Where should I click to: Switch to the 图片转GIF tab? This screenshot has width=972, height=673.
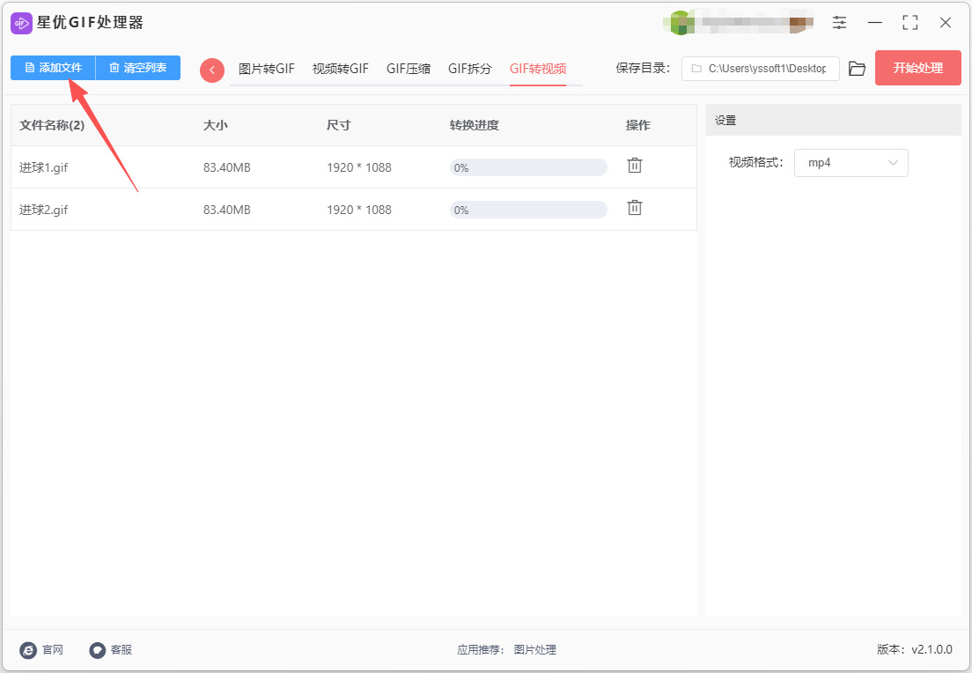[x=266, y=69]
